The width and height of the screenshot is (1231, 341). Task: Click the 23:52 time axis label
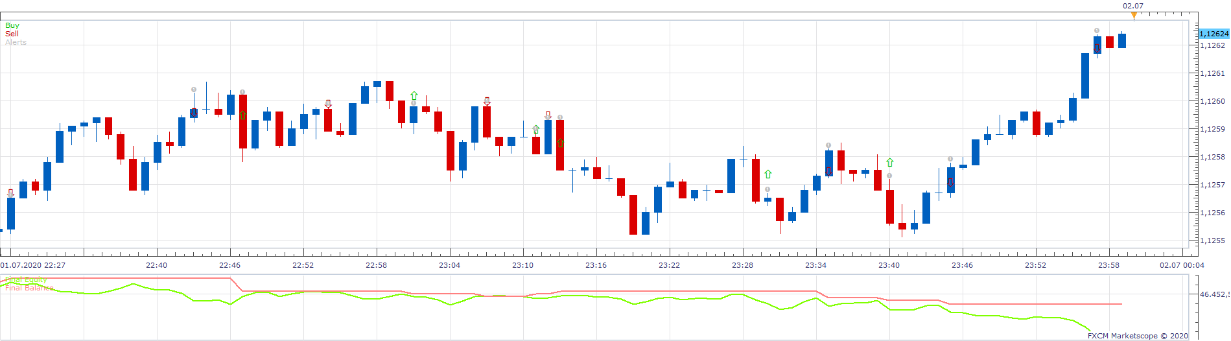click(x=1035, y=265)
